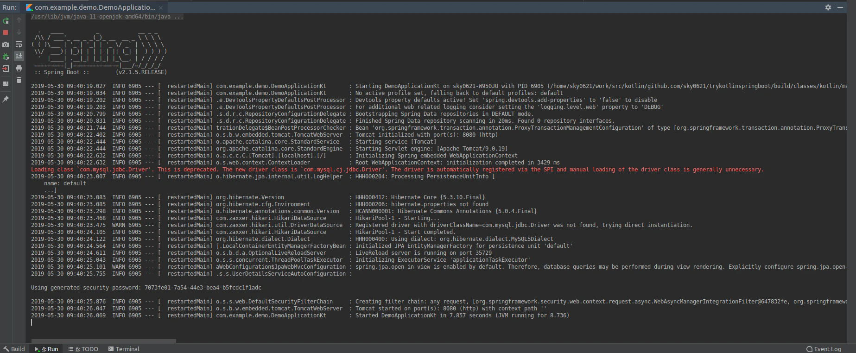The width and height of the screenshot is (856, 353).
Task: Click 'Hibernate Commons Annotations {5.0.4.Final}' line
Action: pyautogui.click(x=284, y=211)
